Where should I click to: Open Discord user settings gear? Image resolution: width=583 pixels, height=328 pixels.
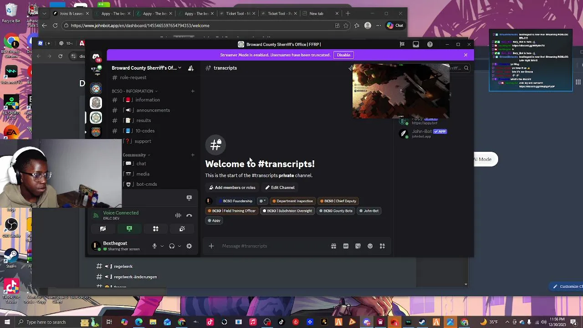pyautogui.click(x=189, y=246)
